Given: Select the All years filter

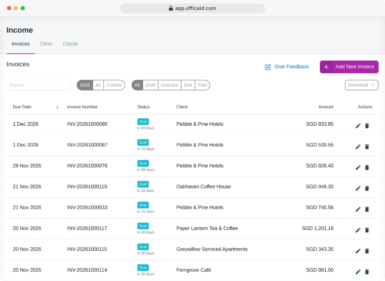Looking at the screenshot, I should pyautogui.click(x=98, y=85).
